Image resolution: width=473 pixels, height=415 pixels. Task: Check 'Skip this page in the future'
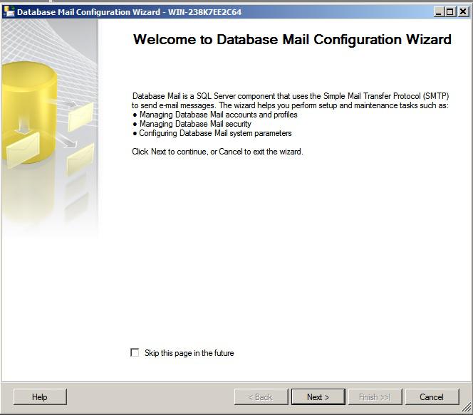[135, 352]
